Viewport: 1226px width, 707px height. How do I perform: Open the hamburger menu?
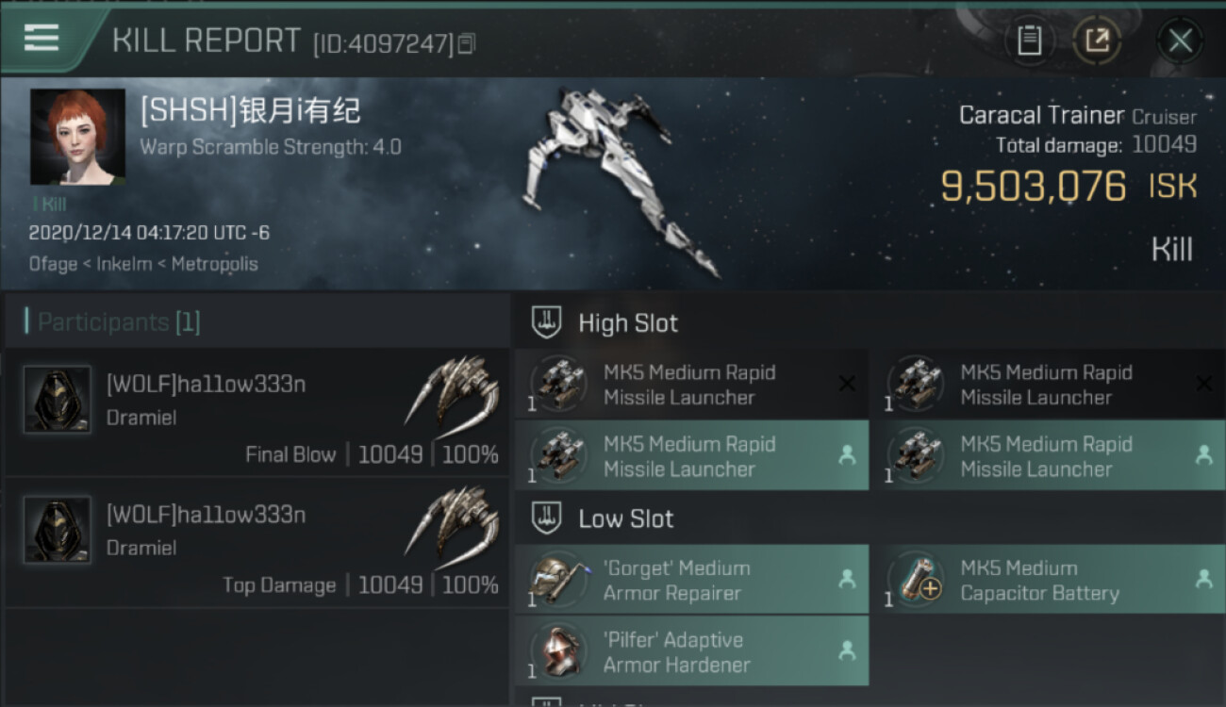click(41, 38)
